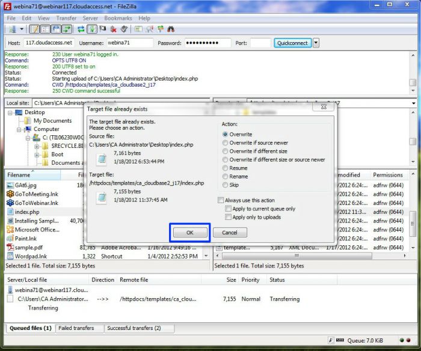Toggle the directory comparison icon
This screenshot has height=351, width=421.
[x=150, y=29]
